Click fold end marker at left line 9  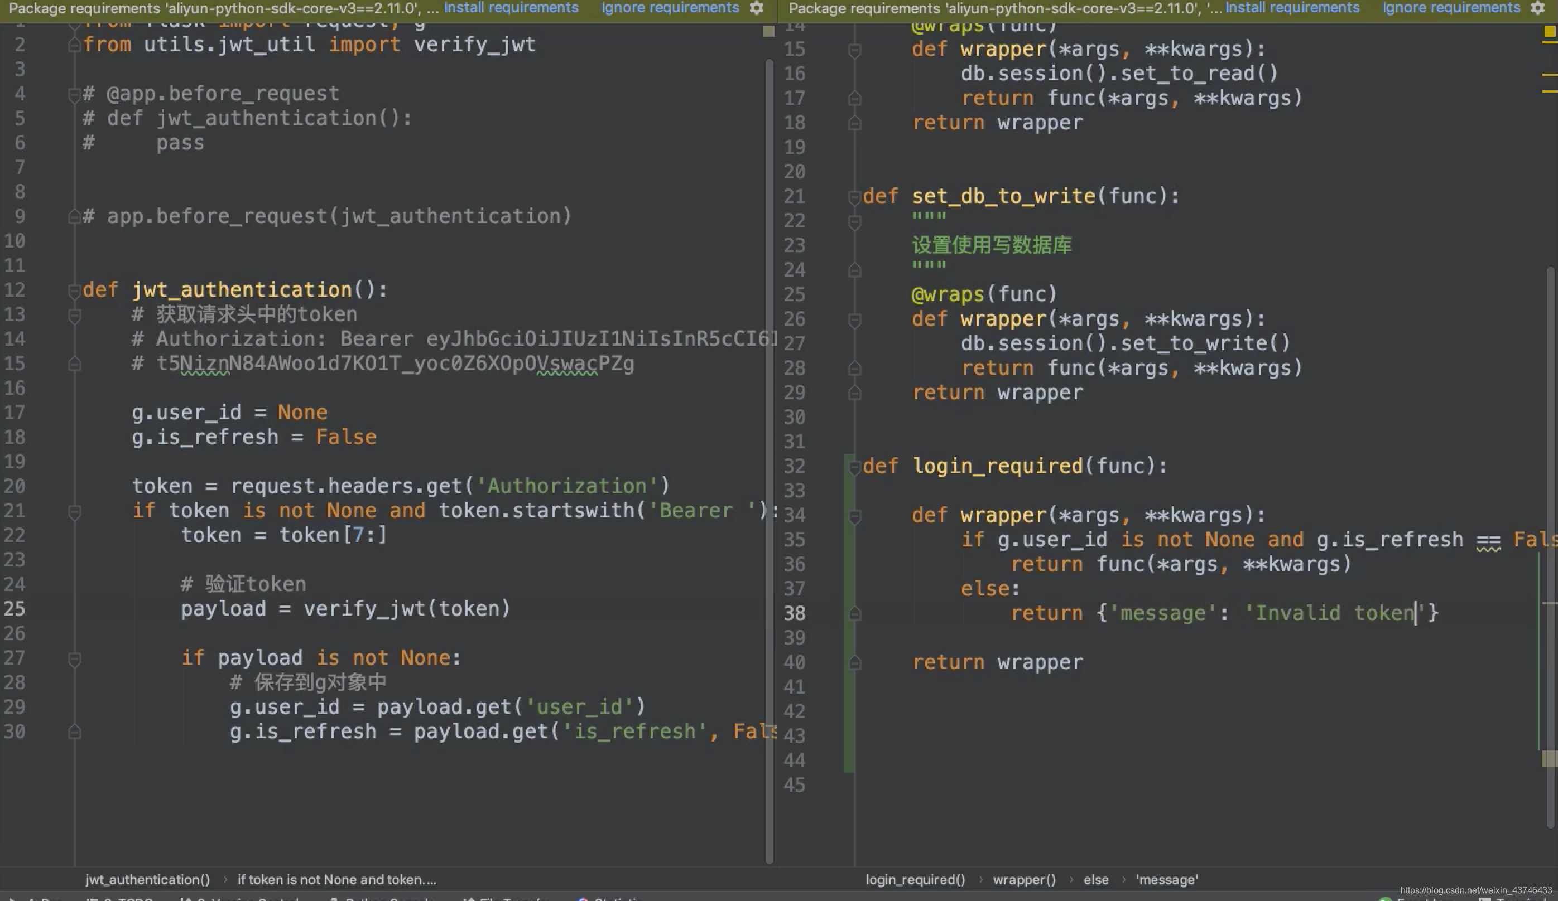pos(74,217)
